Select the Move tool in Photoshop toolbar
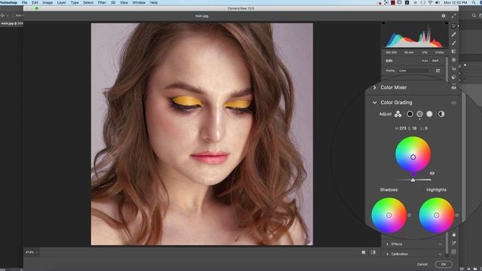The image size is (482, 271). 2,15
